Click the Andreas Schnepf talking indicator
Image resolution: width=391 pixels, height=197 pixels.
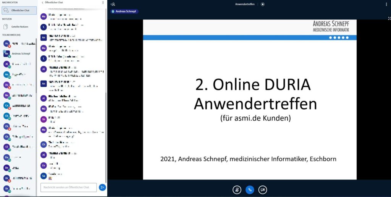[124, 11]
